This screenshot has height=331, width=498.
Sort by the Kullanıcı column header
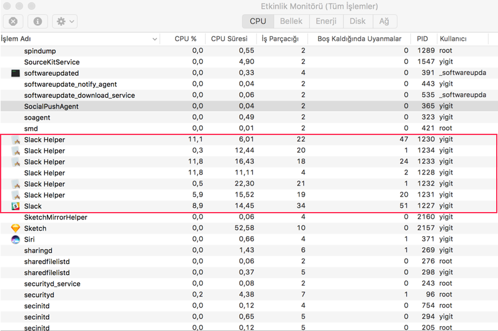tap(462, 39)
